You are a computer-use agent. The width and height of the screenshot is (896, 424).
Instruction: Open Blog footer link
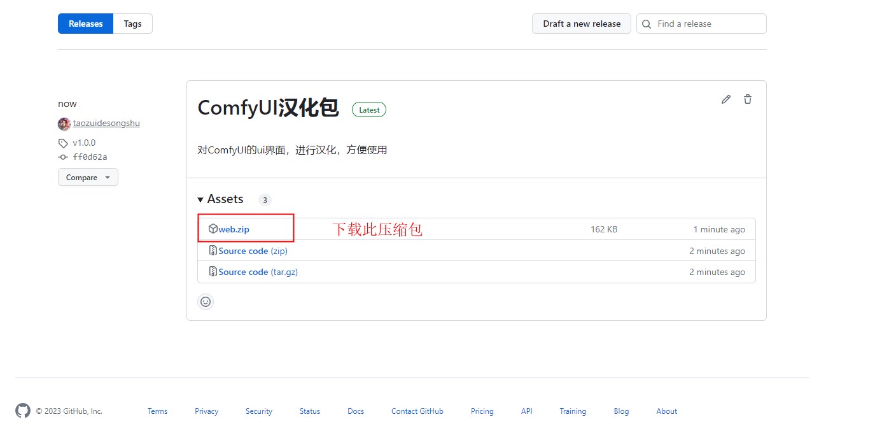point(621,411)
